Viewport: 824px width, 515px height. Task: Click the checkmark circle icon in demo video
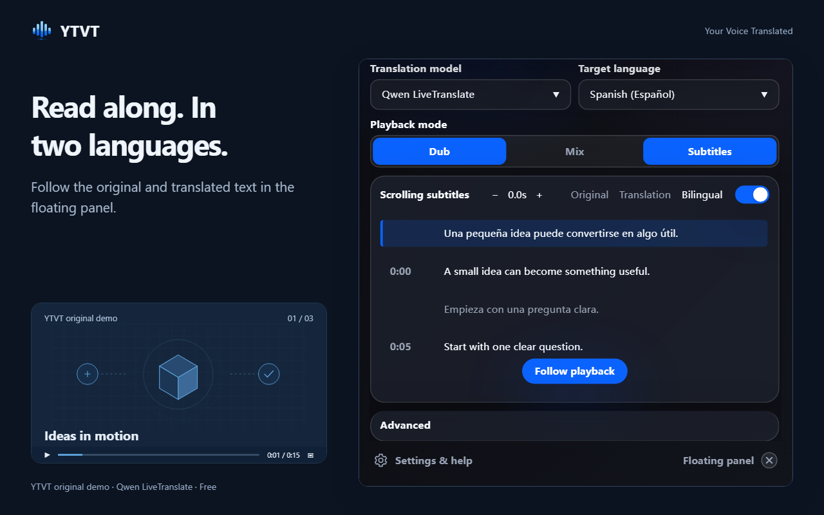pyautogui.click(x=269, y=374)
